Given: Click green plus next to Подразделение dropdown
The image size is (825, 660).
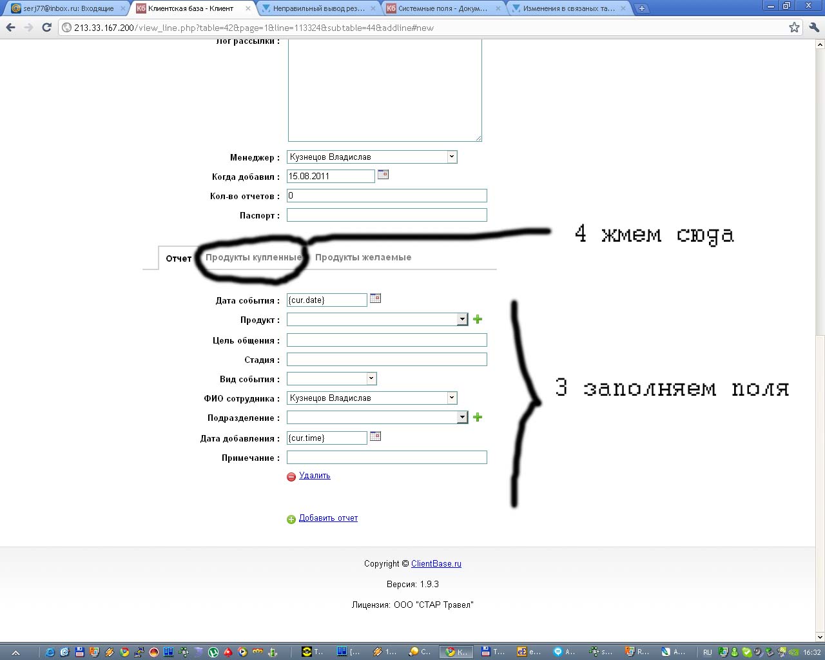Looking at the screenshot, I should pyautogui.click(x=478, y=417).
